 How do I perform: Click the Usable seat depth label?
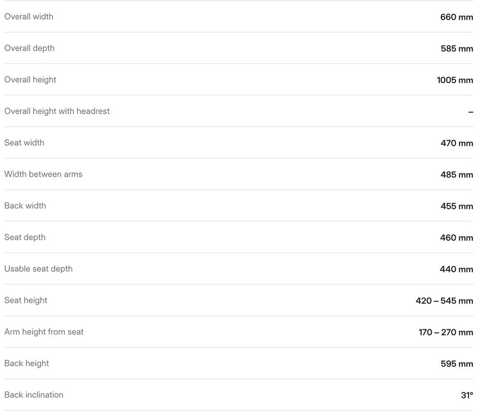click(x=38, y=269)
